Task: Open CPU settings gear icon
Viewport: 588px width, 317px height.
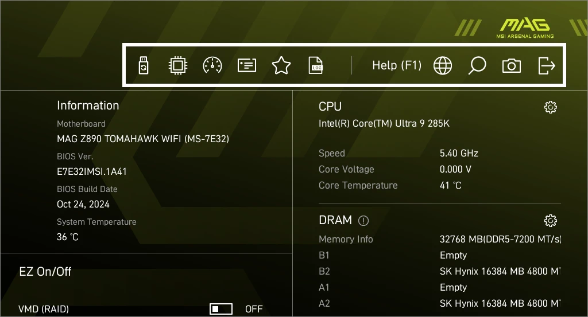Action: point(551,107)
